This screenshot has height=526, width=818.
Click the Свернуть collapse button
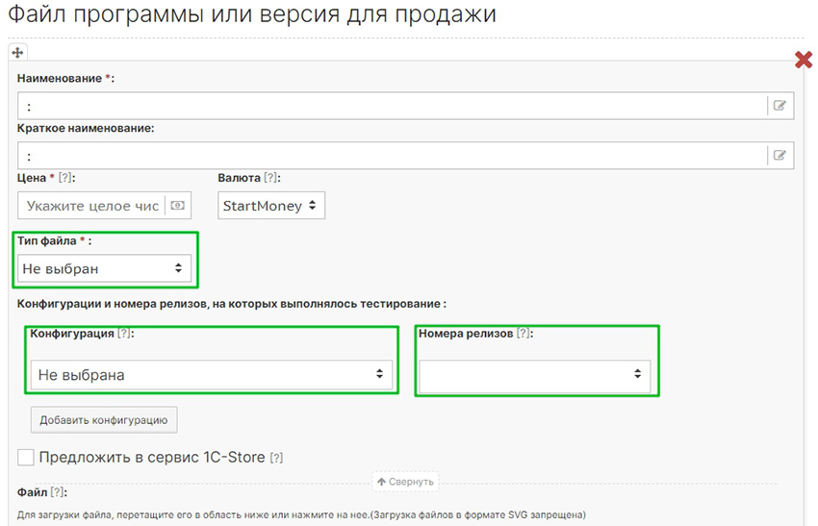(405, 482)
